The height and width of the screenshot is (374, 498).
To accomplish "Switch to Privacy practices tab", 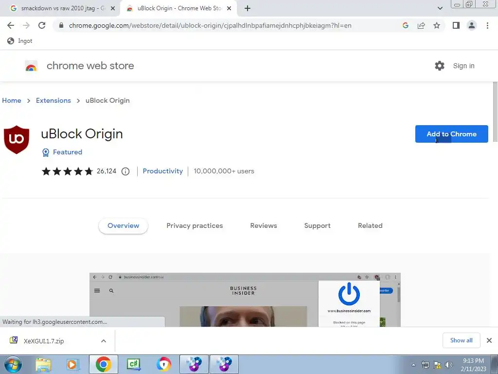I will click(195, 225).
